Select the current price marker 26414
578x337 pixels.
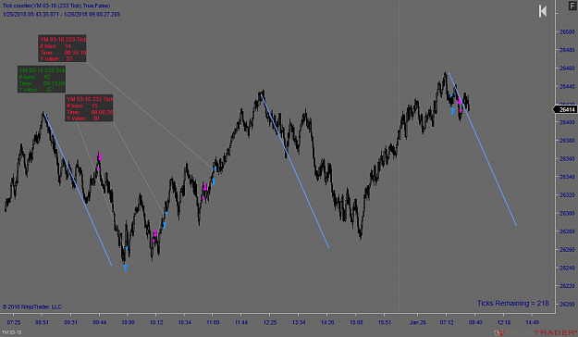565,109
